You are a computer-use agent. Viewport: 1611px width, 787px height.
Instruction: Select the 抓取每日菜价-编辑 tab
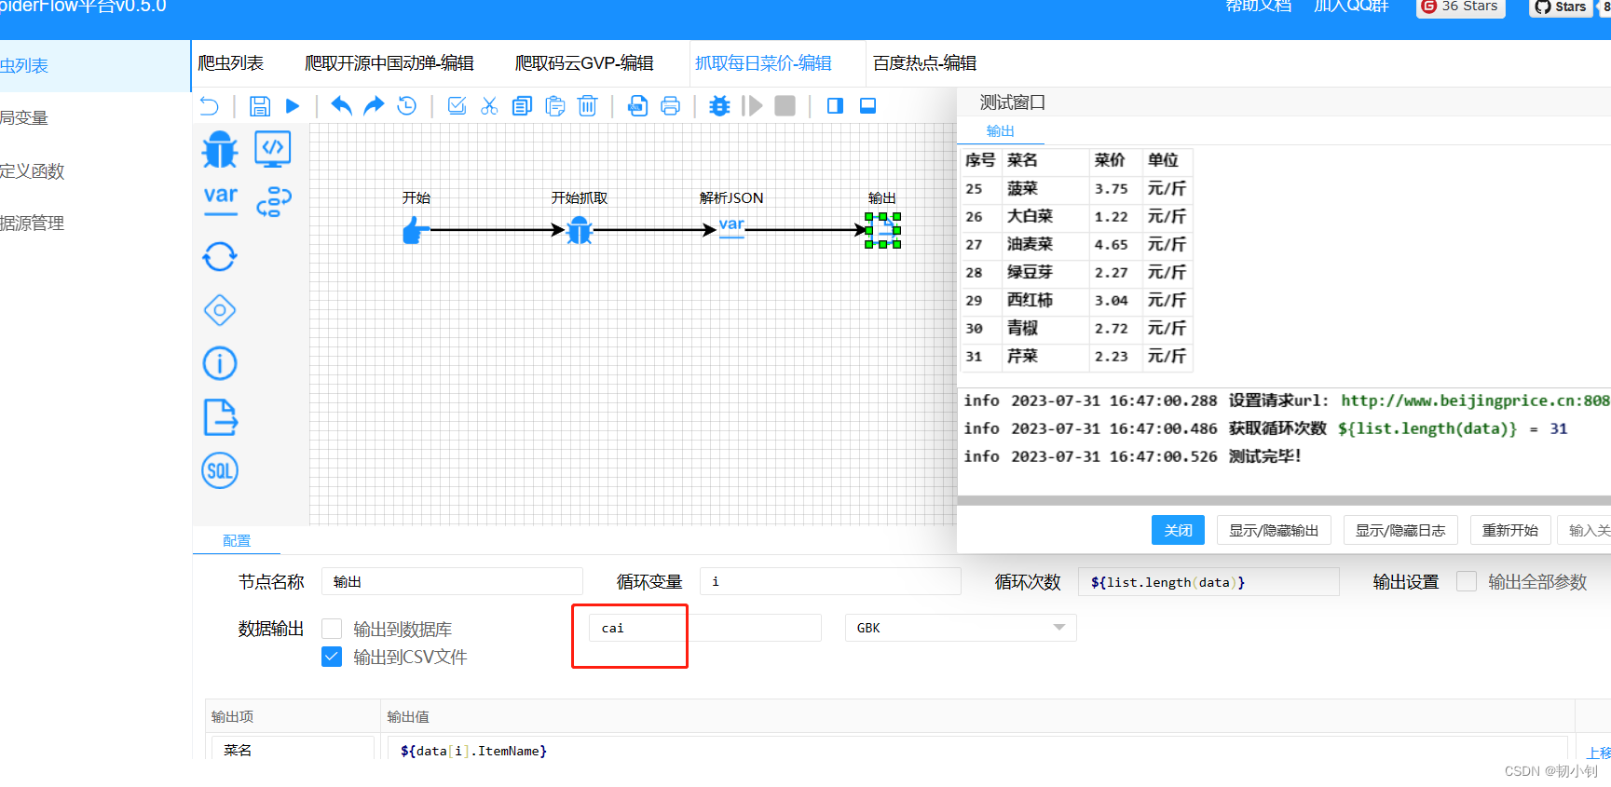point(763,63)
